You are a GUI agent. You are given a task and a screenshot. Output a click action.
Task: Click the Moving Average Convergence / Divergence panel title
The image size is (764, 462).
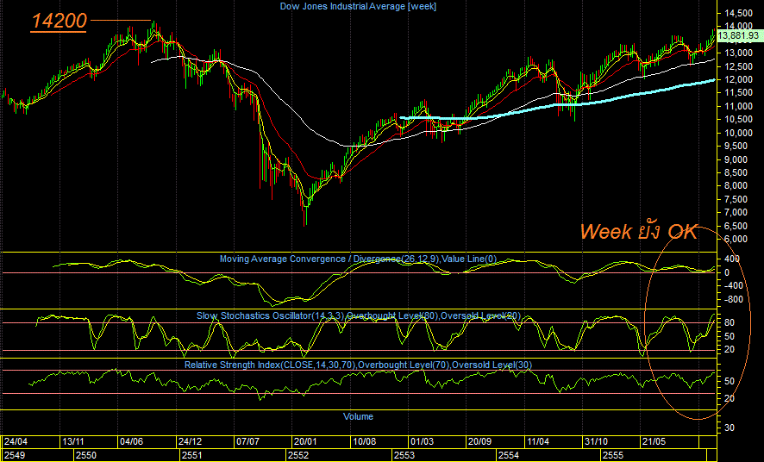[x=358, y=259]
